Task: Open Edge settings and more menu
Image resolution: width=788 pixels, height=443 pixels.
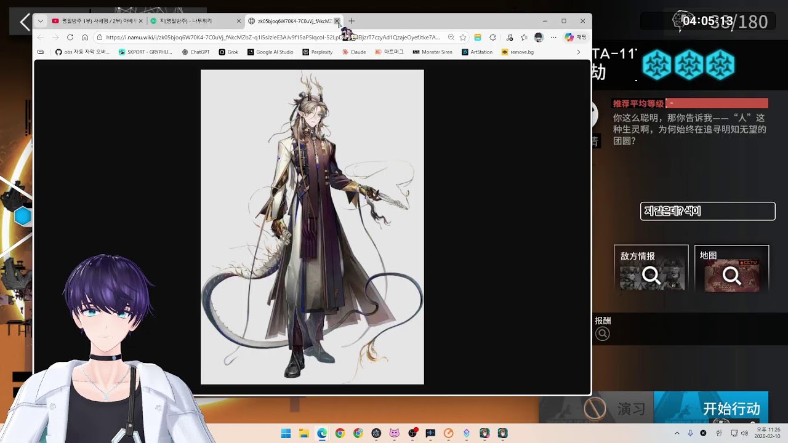Action: pyautogui.click(x=553, y=38)
